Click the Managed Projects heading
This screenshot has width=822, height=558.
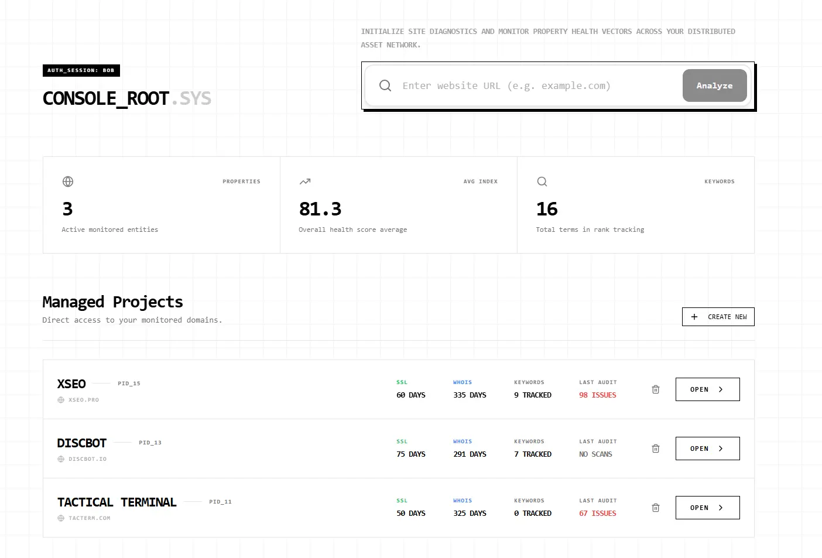(x=112, y=302)
